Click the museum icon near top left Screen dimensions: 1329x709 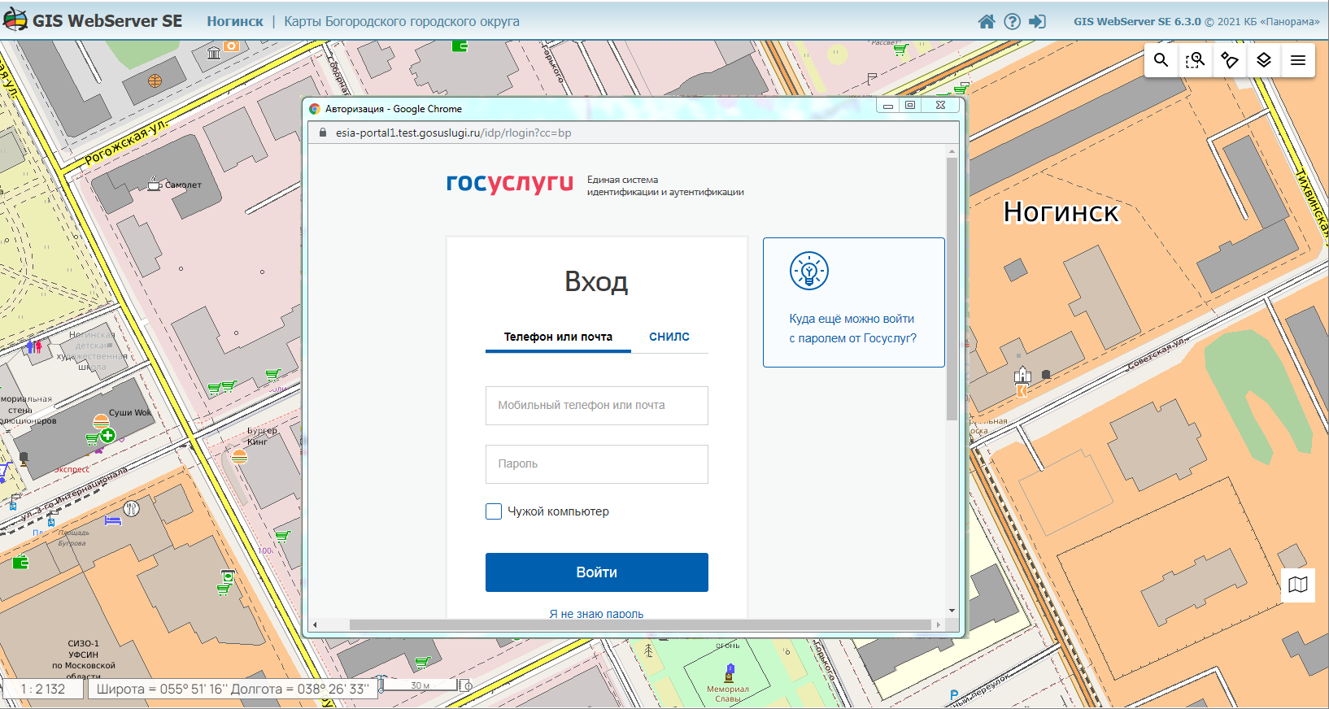(x=214, y=53)
